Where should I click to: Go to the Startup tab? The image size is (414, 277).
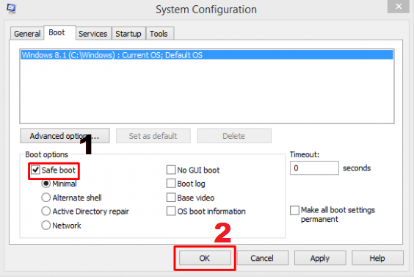coord(128,34)
